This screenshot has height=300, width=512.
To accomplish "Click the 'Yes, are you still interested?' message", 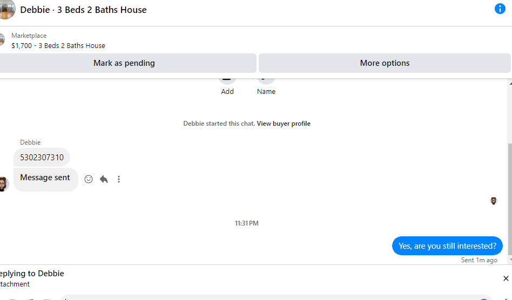I will pos(447,246).
